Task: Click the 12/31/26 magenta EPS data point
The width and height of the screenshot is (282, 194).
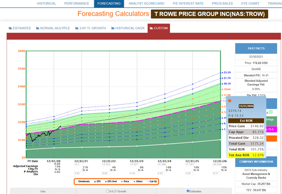Action: pos(220,101)
